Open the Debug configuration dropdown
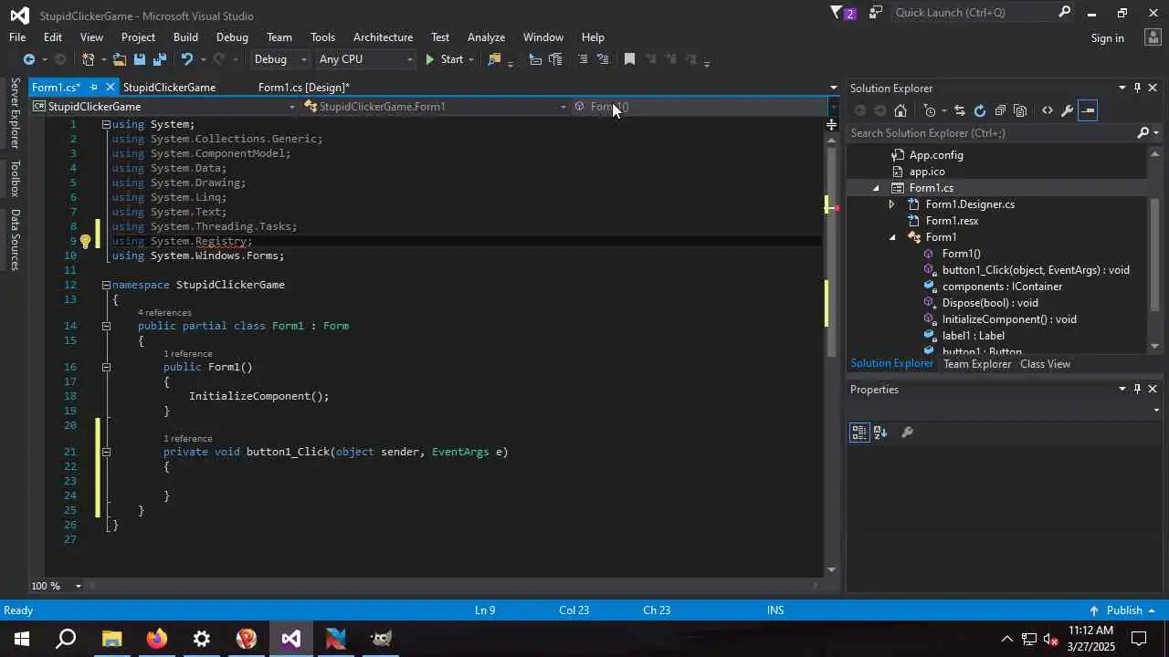The width and height of the screenshot is (1169, 657). 280,59
